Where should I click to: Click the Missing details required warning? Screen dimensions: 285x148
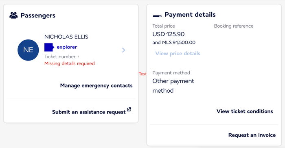70,63
